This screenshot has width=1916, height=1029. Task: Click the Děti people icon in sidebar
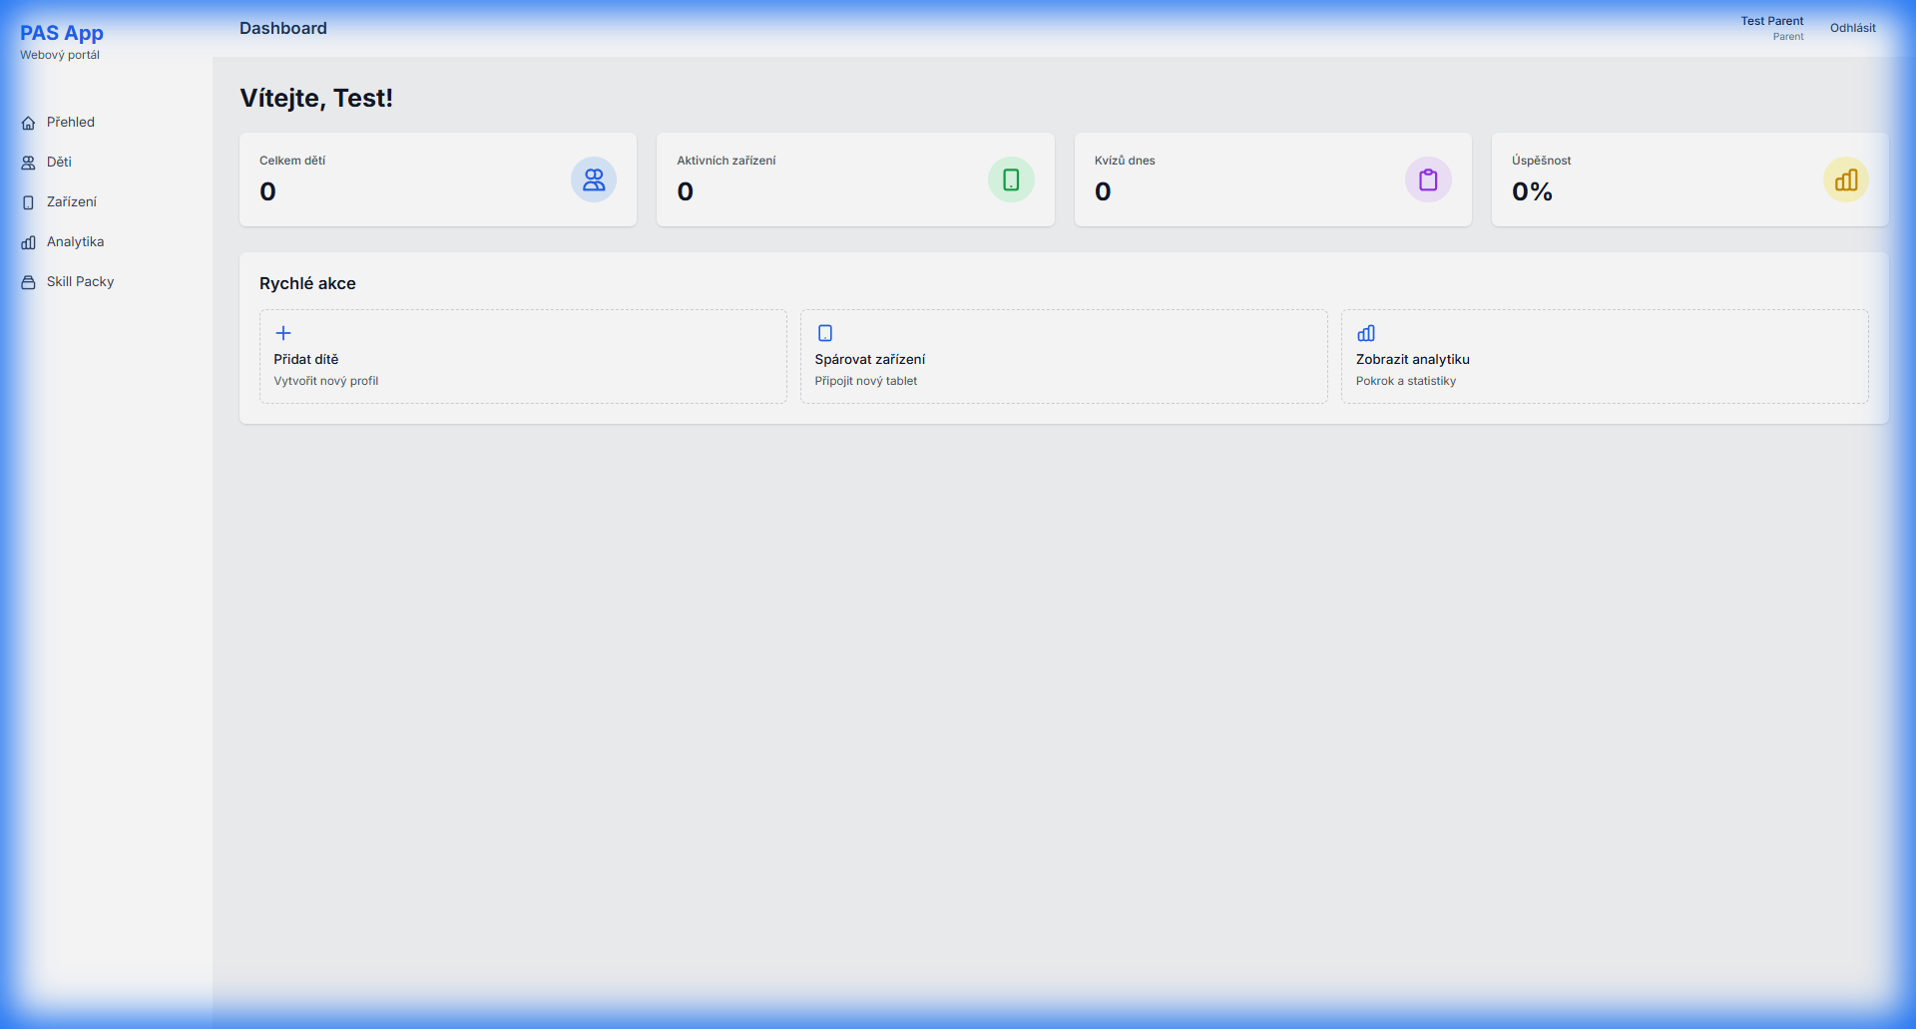28,163
